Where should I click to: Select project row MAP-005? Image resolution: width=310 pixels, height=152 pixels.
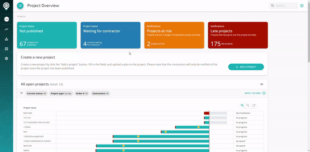click(x=142, y=113)
